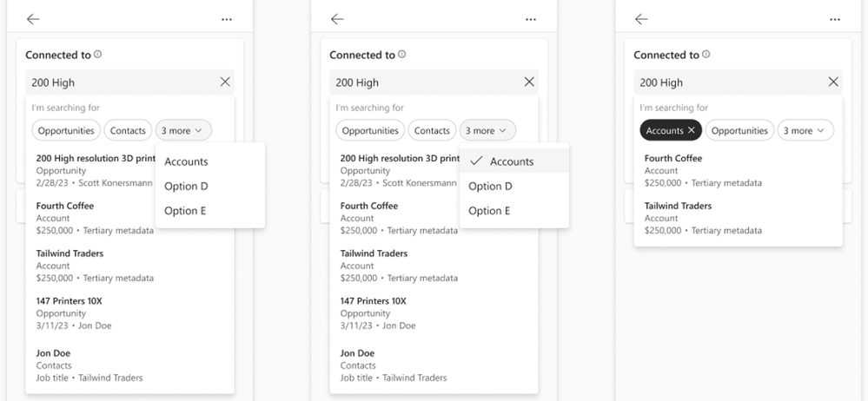
Task: Remove the dark Accounts filter chip via its X
Action: [x=691, y=130]
